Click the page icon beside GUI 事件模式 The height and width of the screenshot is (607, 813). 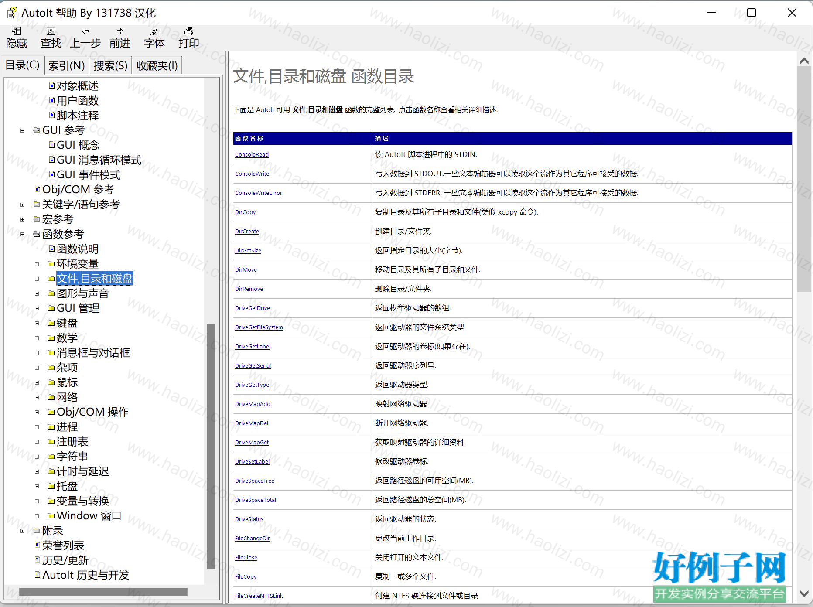click(52, 174)
